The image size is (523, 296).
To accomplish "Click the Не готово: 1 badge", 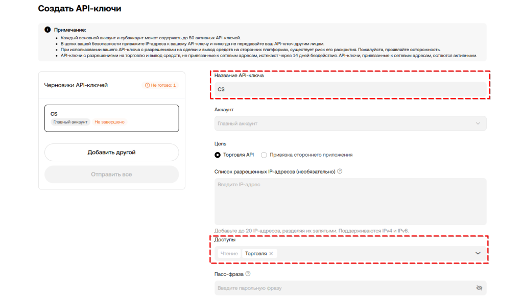I will click(160, 85).
